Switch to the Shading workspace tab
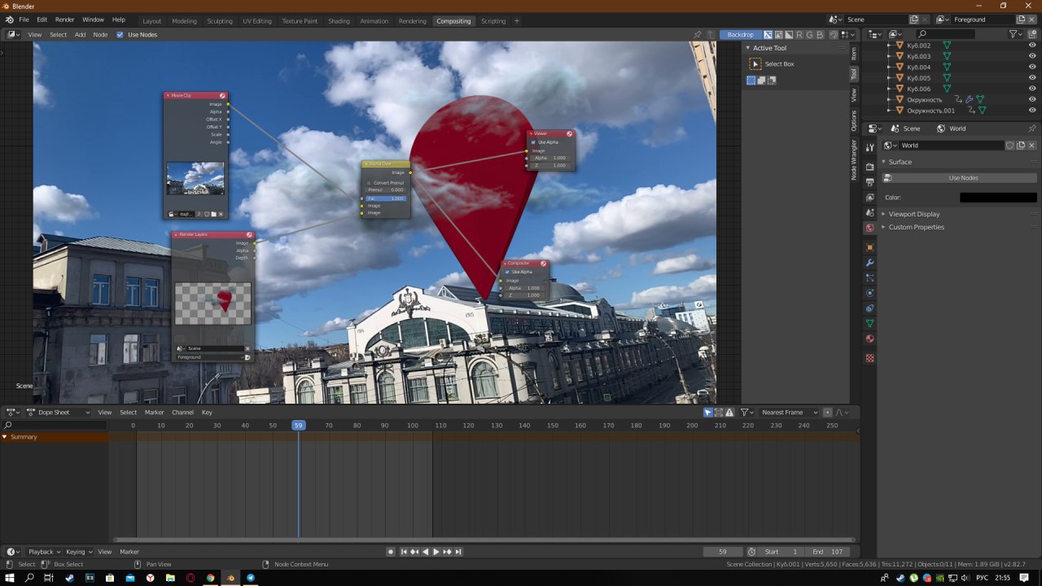The height and width of the screenshot is (586, 1042). point(339,20)
